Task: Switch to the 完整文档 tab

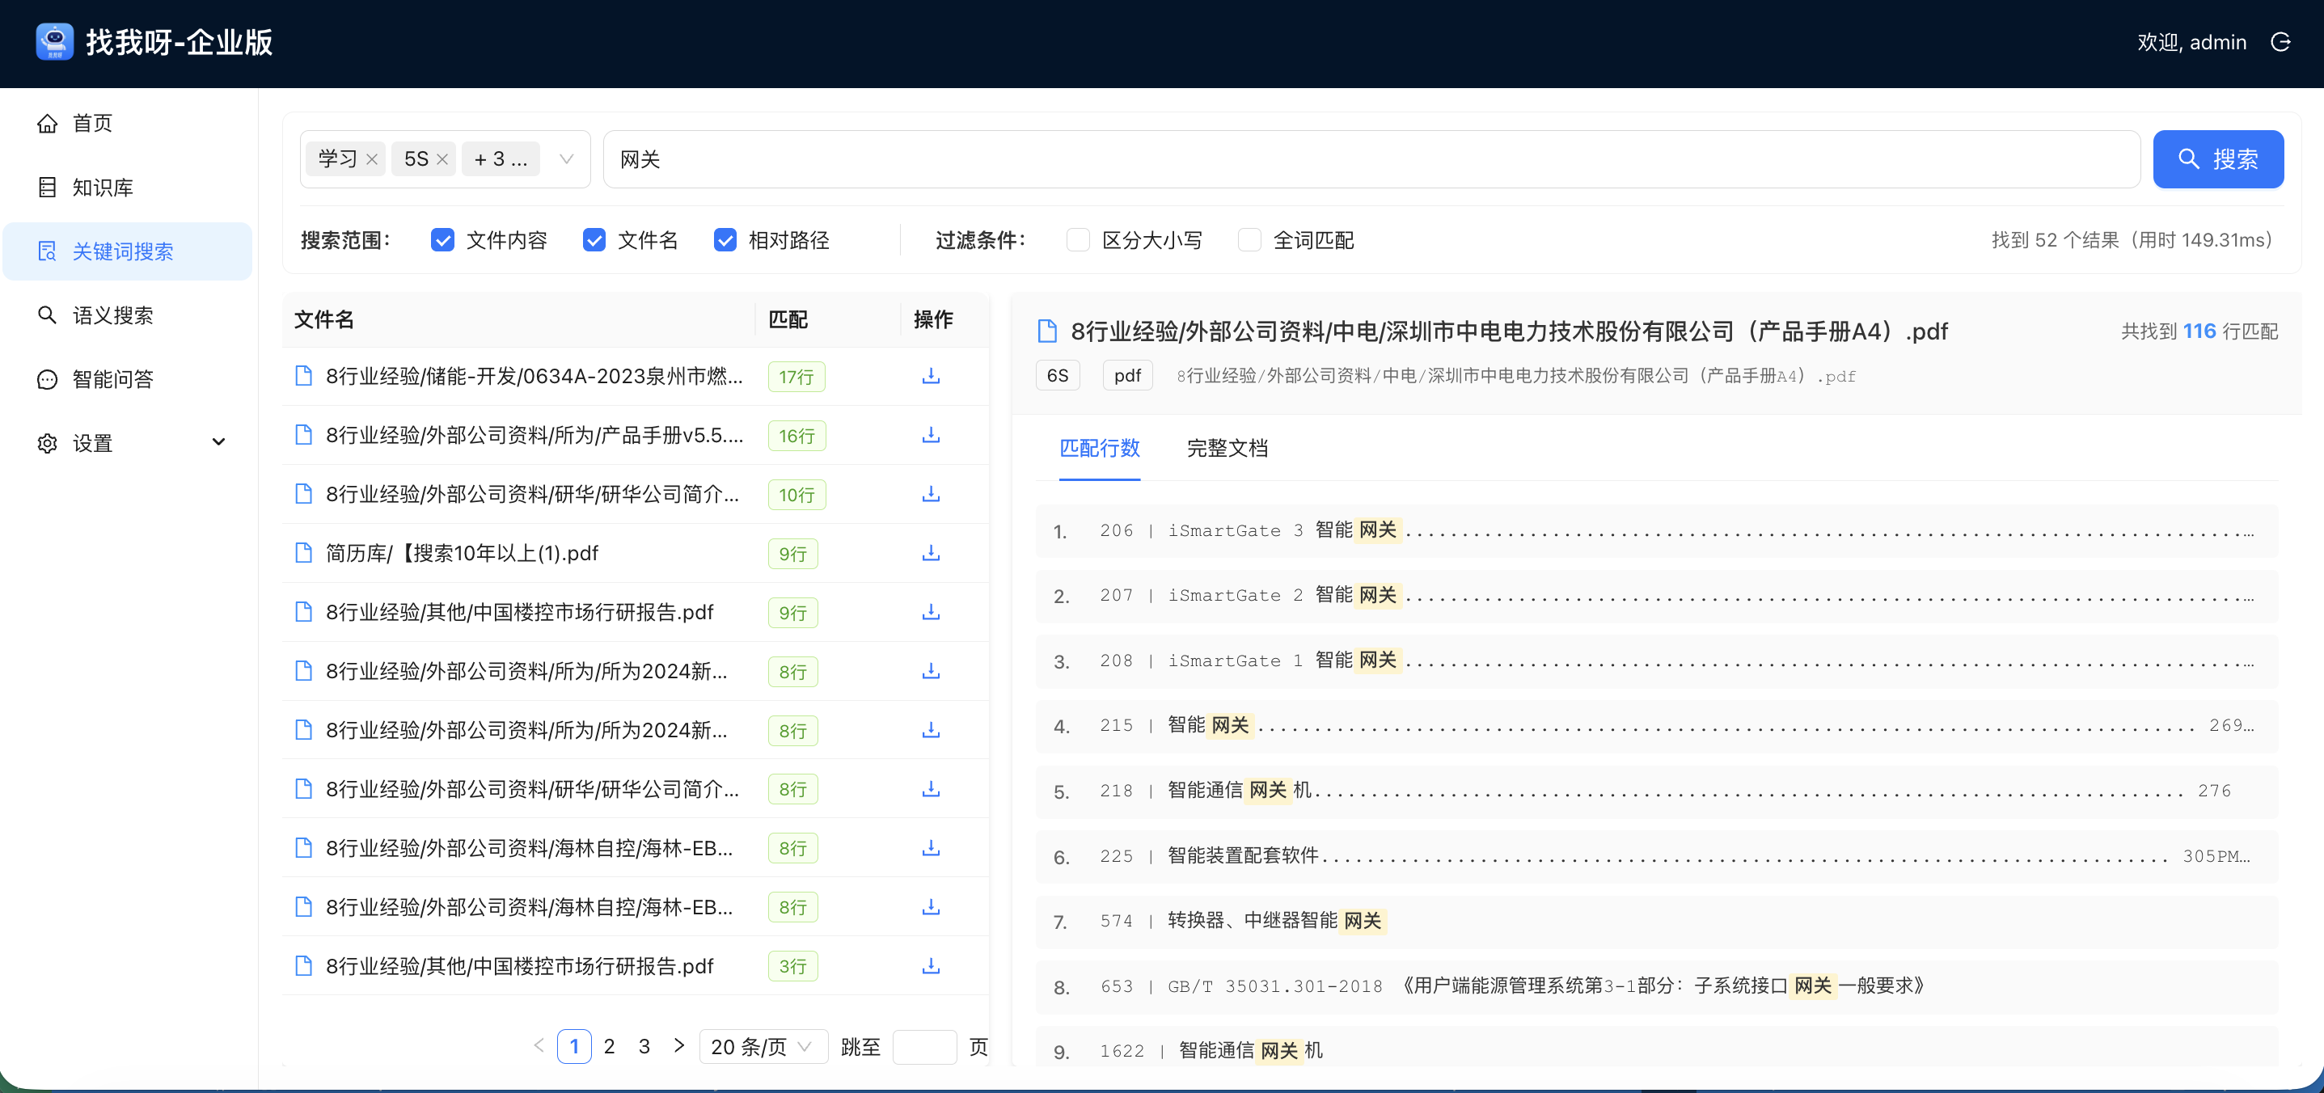Action: click(x=1227, y=448)
